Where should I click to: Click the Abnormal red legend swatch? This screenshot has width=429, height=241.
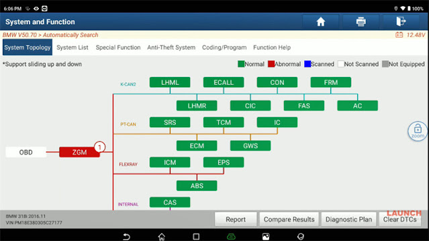pos(271,64)
